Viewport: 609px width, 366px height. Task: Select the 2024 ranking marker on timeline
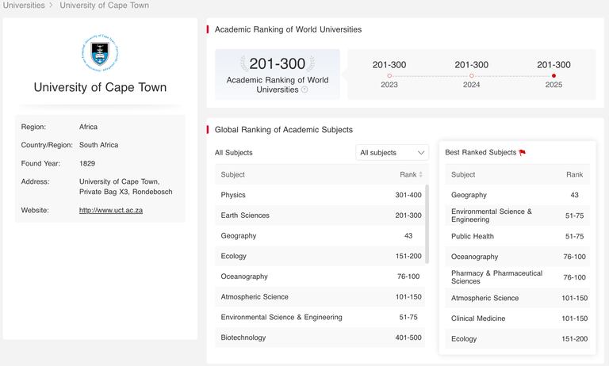pos(472,76)
